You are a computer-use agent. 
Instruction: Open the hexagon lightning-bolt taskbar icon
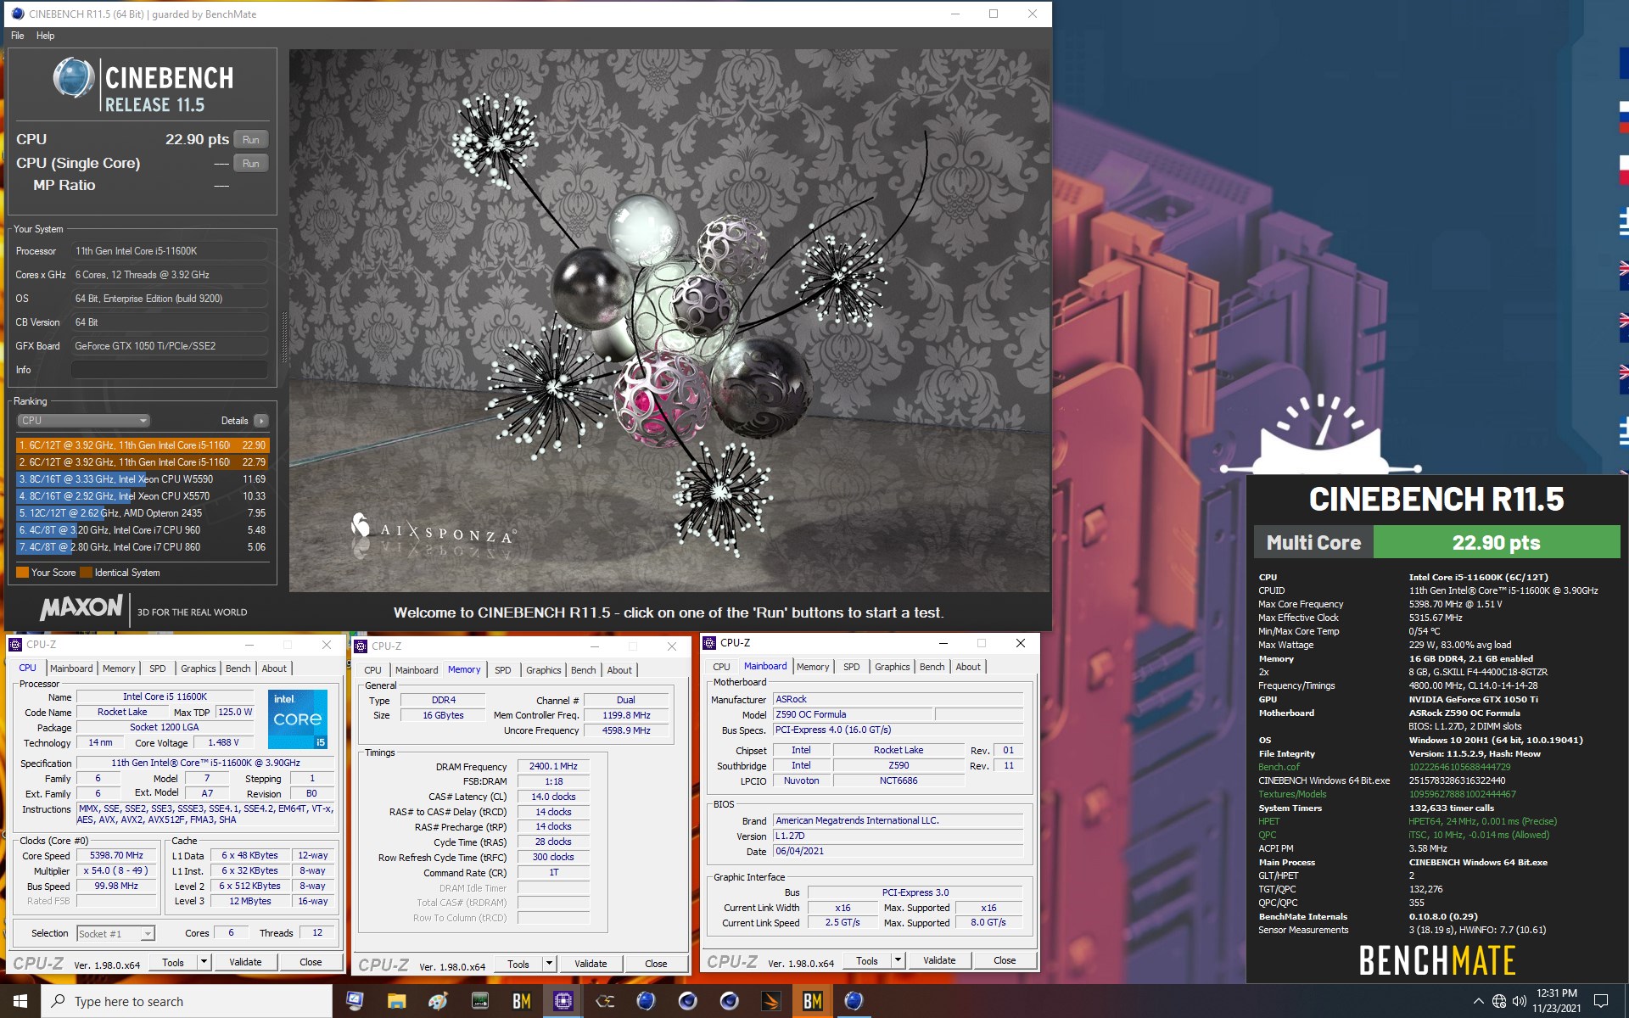click(x=604, y=1001)
